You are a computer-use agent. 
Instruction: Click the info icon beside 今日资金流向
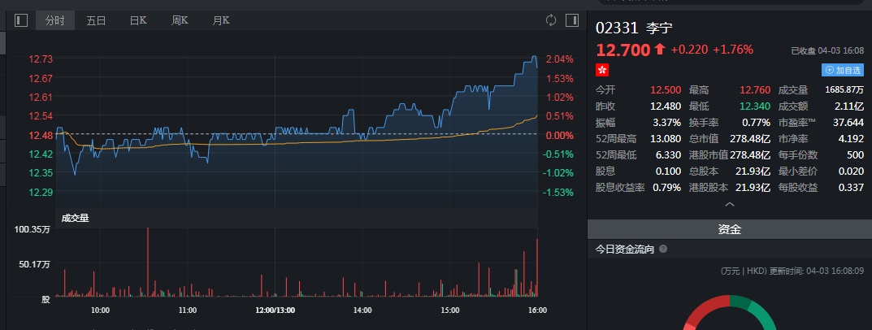tap(663, 250)
